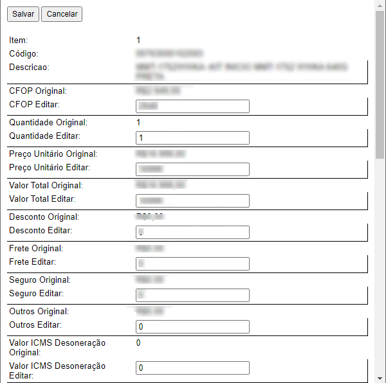Click into the Valor Total Editar field
Viewport: 386px width, 383px height.
[x=192, y=201]
